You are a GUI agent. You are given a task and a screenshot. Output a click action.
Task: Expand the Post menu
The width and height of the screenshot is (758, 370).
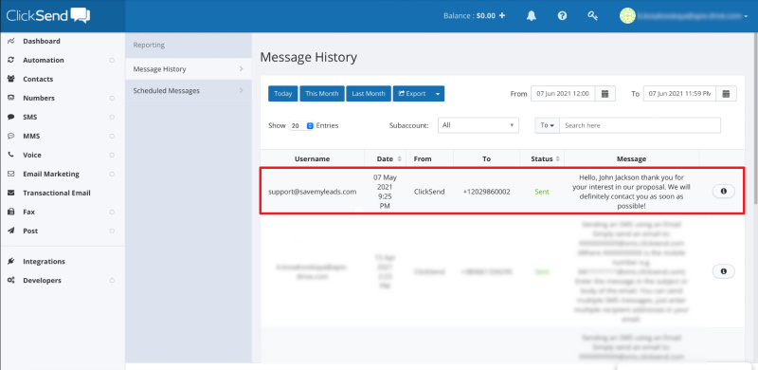[112, 231]
